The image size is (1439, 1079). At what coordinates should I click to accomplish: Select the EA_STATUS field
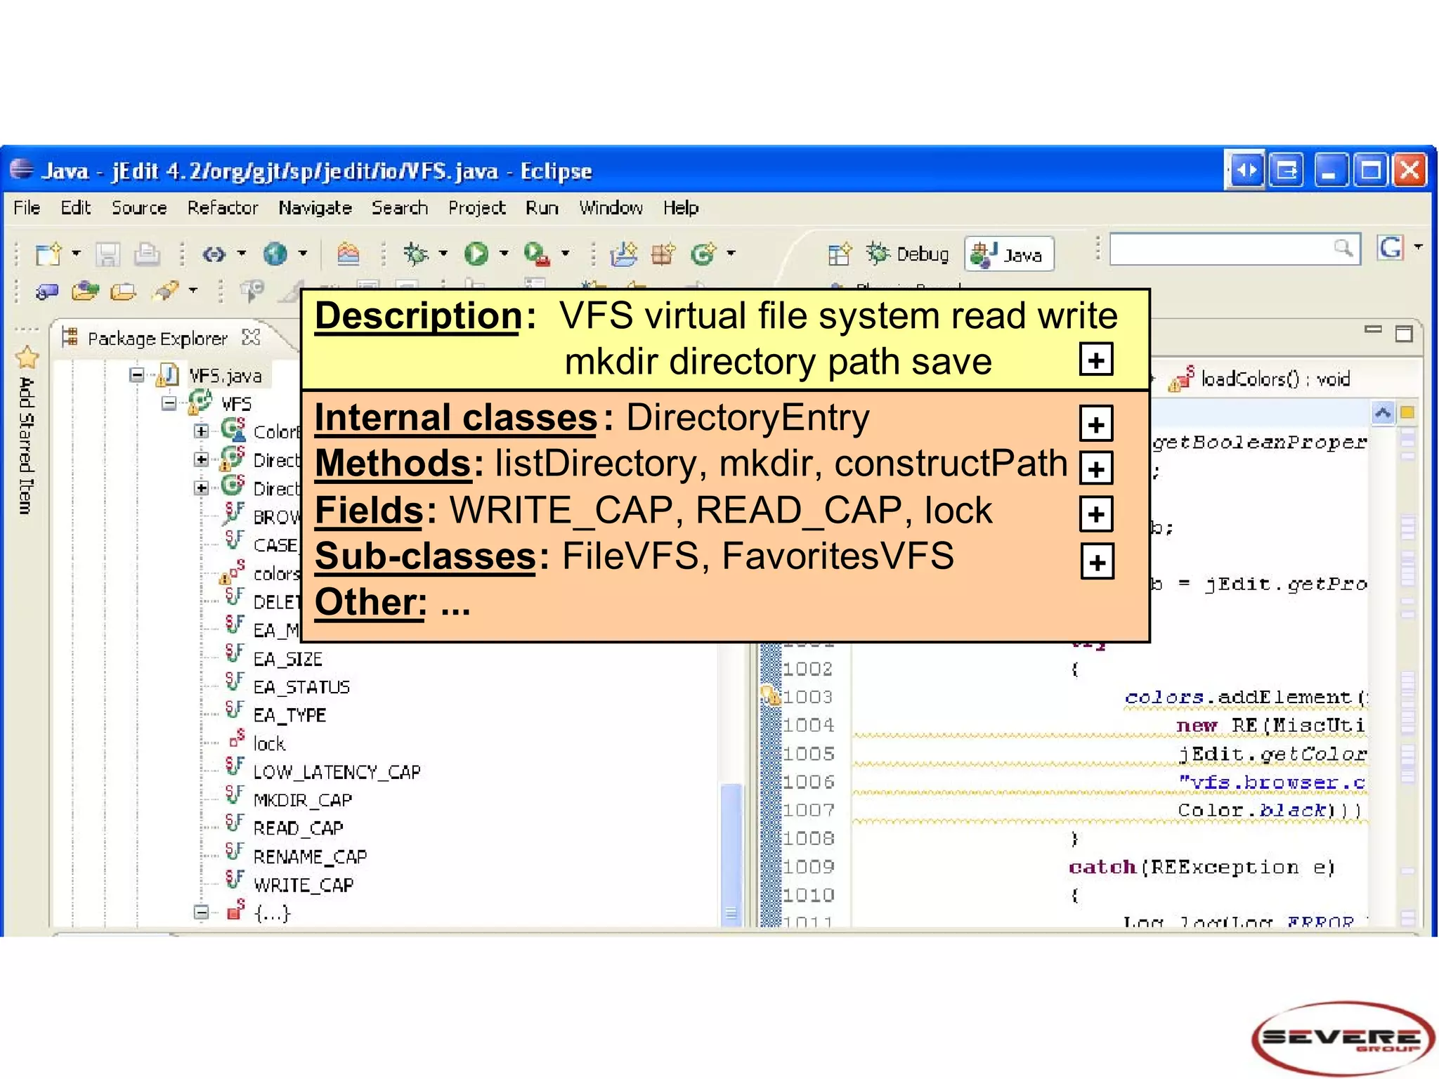coord(301,687)
